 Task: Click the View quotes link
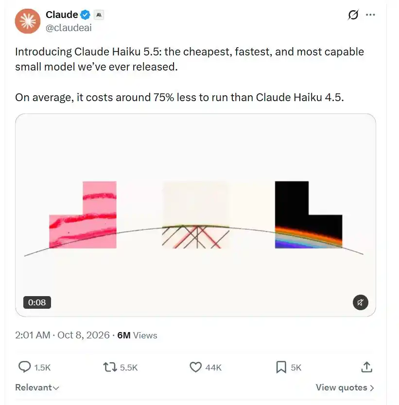(345, 387)
